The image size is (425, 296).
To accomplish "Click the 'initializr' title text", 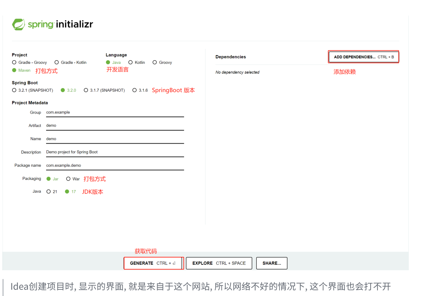I will (x=74, y=24).
